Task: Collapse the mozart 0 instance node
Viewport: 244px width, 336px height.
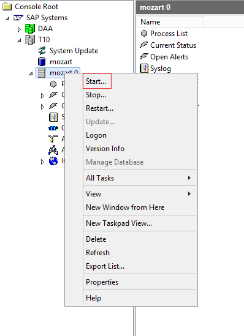Action: [x=31, y=73]
